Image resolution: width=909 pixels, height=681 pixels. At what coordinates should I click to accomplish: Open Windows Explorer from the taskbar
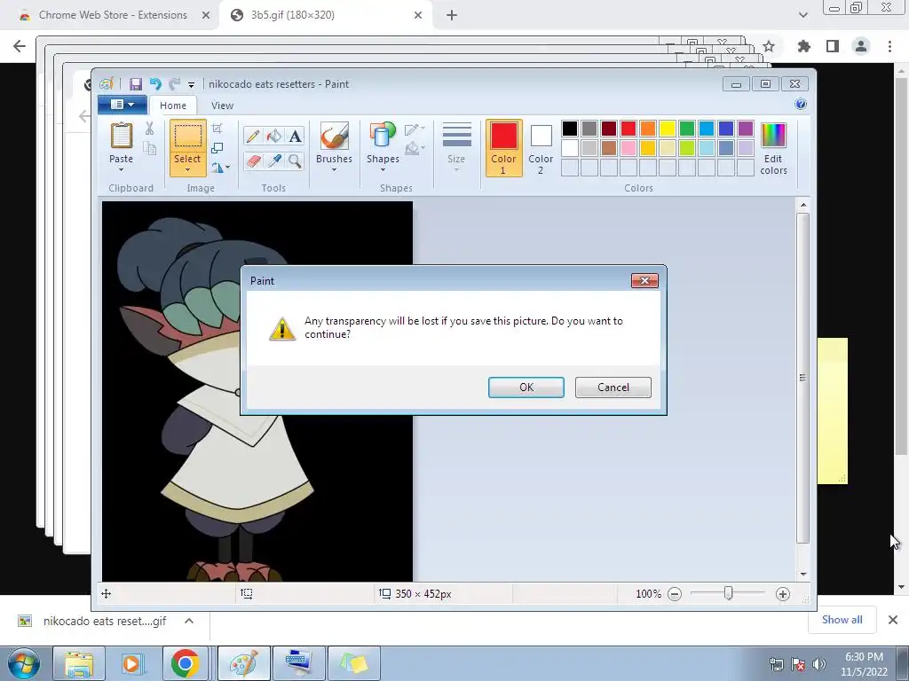[x=79, y=663]
